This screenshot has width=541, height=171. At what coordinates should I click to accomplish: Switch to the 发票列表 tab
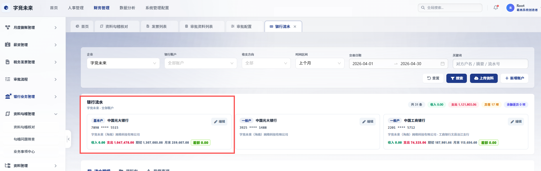click(x=159, y=26)
